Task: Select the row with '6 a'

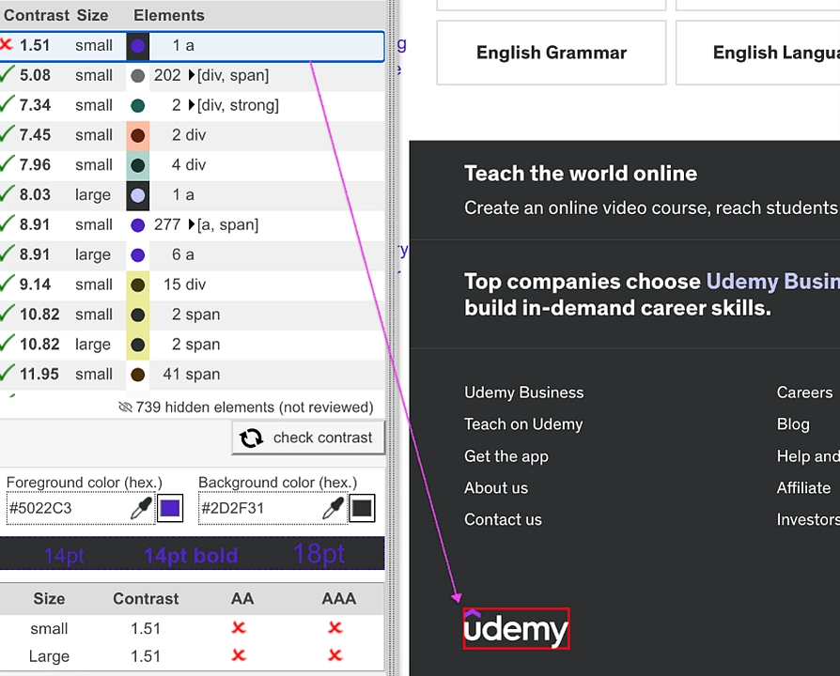Action: click(193, 254)
